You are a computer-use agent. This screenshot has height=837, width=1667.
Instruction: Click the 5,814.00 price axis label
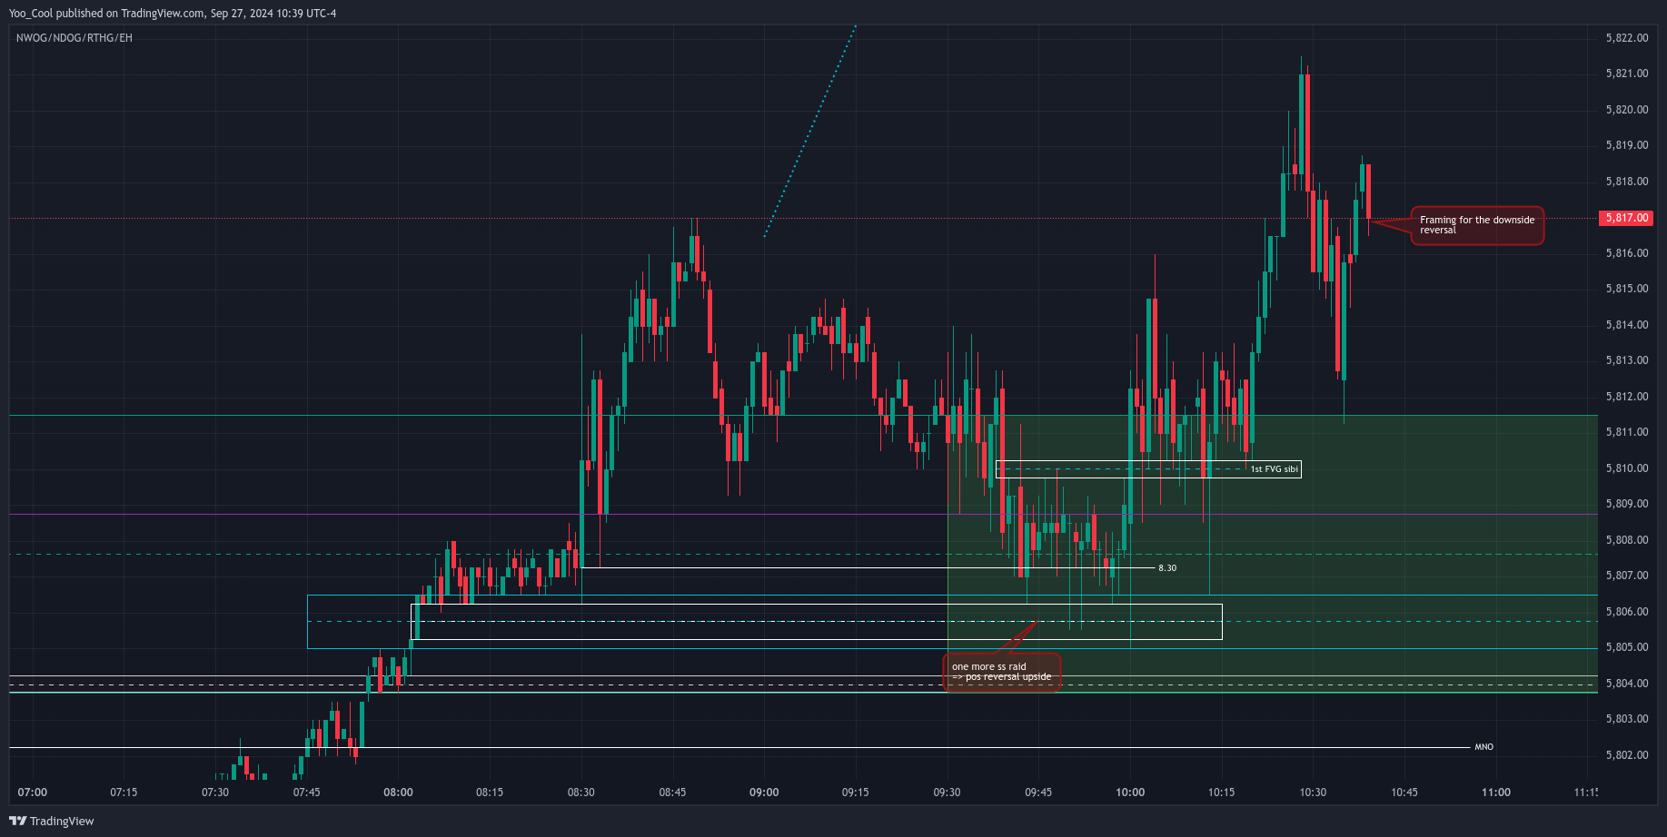pyautogui.click(x=1627, y=325)
